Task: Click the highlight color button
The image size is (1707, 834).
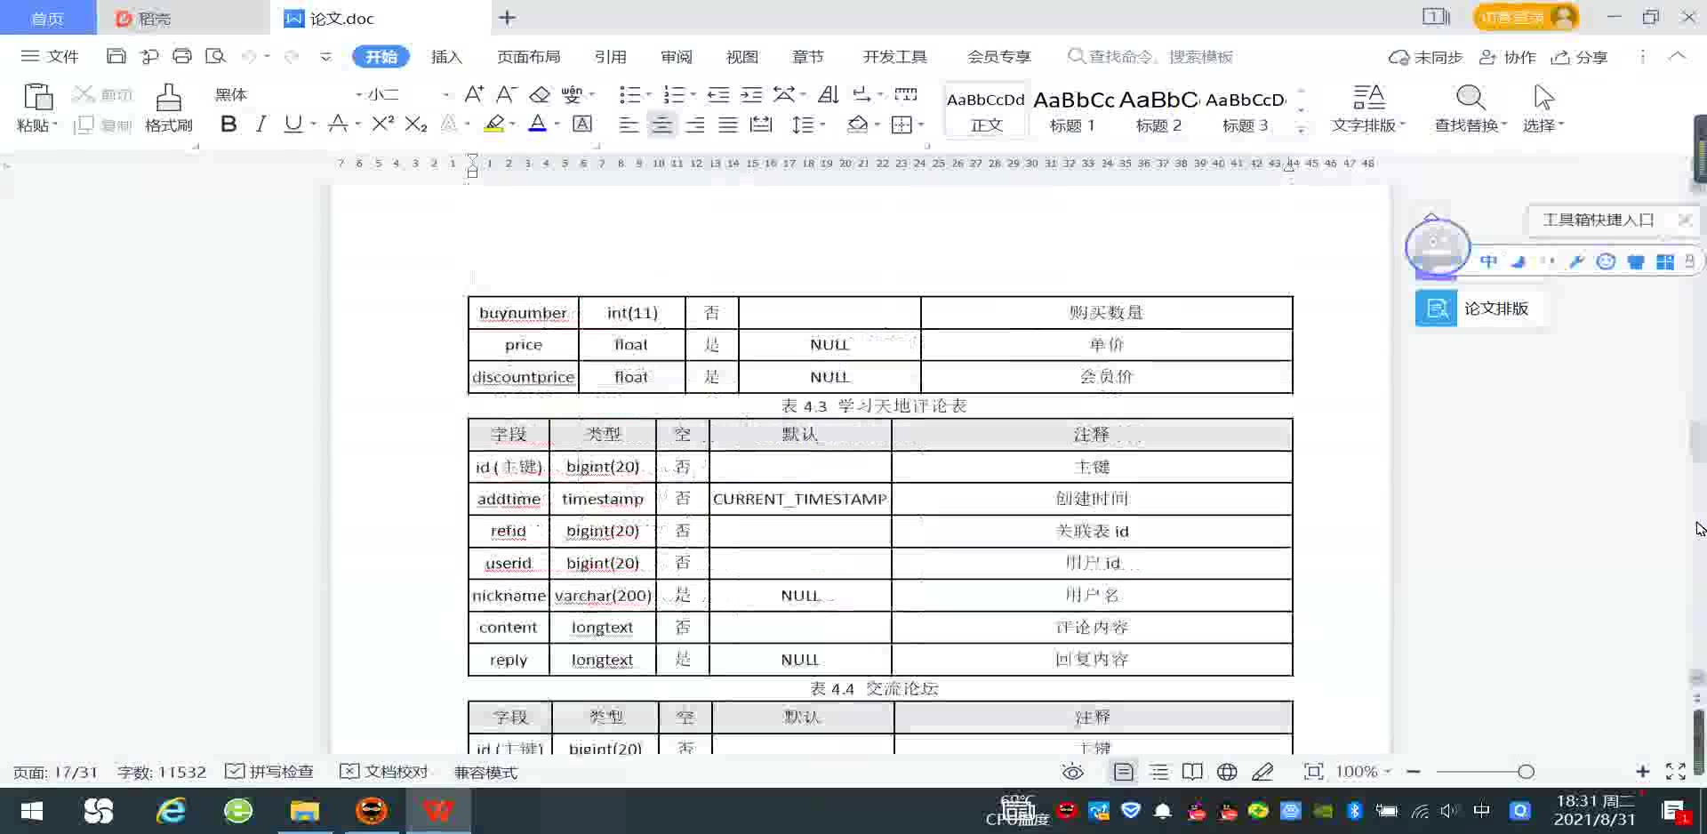Action: (495, 124)
